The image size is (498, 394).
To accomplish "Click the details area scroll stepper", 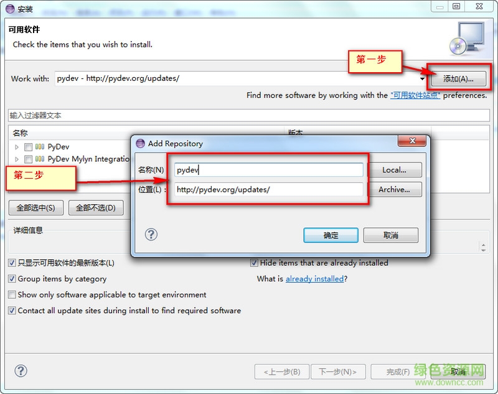I will coord(483,247).
